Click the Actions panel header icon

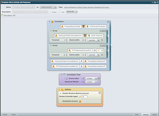[62, 89]
